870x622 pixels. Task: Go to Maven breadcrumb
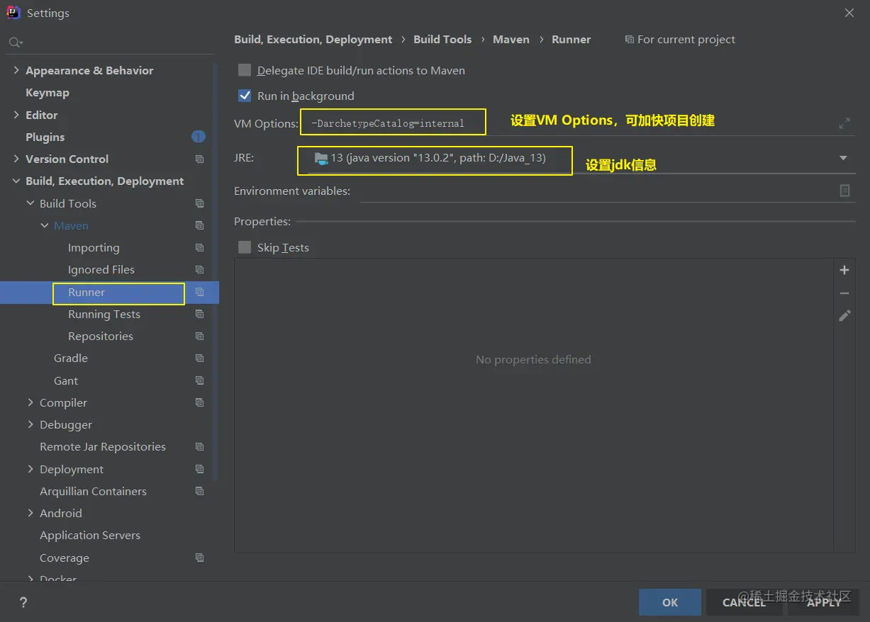pyautogui.click(x=511, y=40)
